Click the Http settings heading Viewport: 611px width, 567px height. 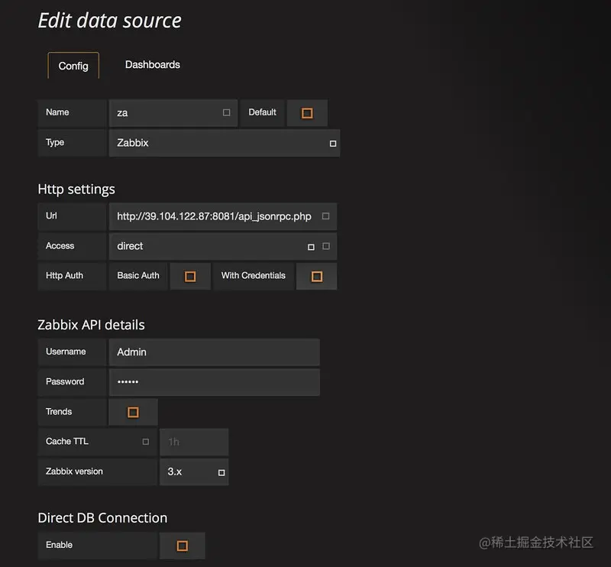[x=76, y=190]
